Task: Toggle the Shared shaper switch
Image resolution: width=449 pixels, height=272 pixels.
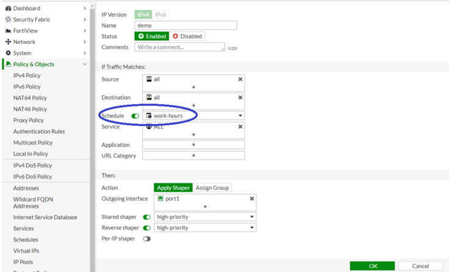Action: [x=147, y=217]
